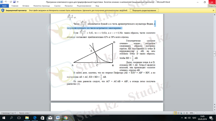Select Print Layout view in status bar
This screenshot has height=121, width=216.
(x=175, y=113)
